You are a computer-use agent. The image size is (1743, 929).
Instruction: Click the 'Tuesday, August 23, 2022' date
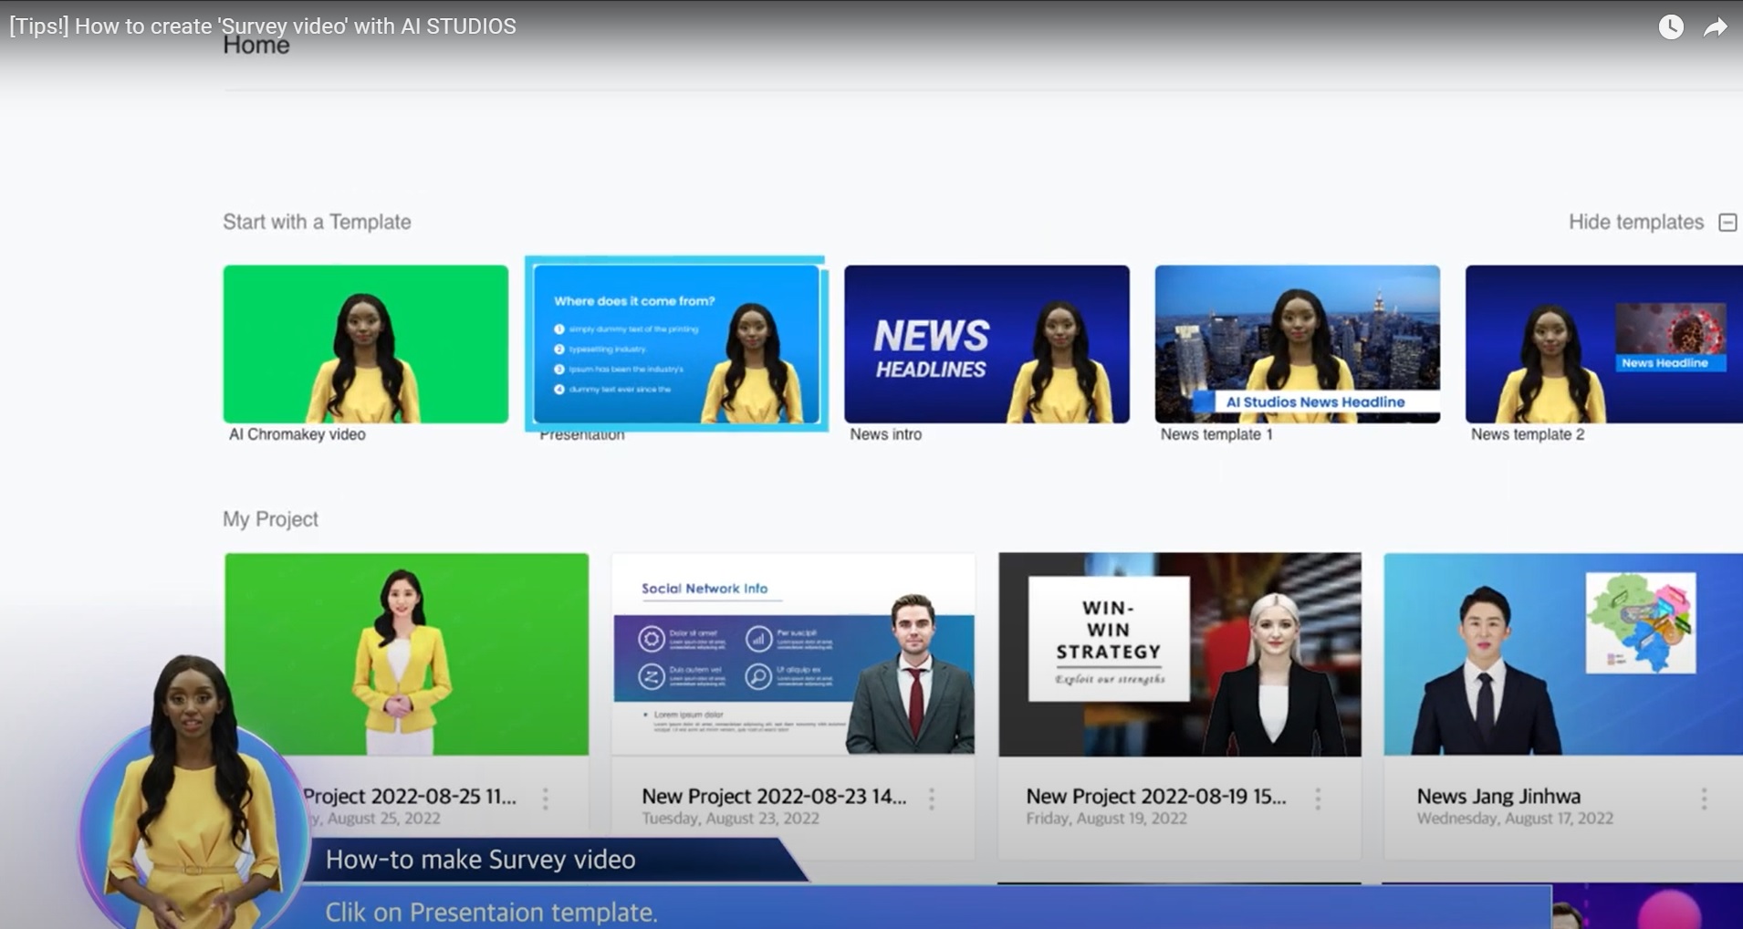point(730,819)
